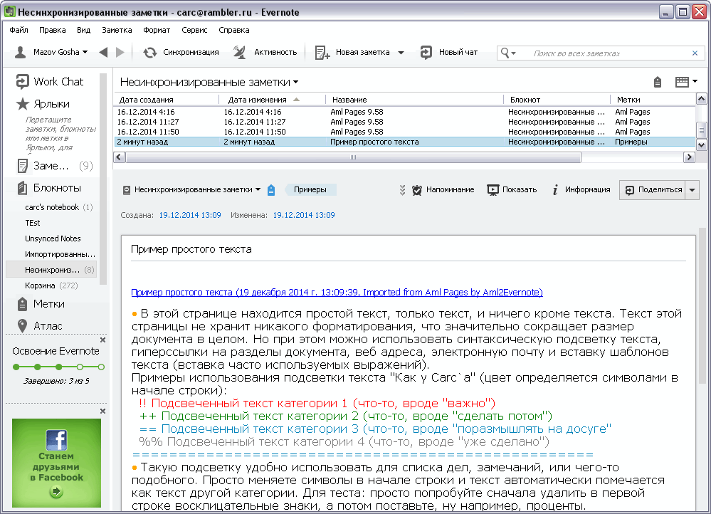This screenshot has height=514, width=711.
Task: Open the imported from Aml Pages link
Action: pos(337,293)
